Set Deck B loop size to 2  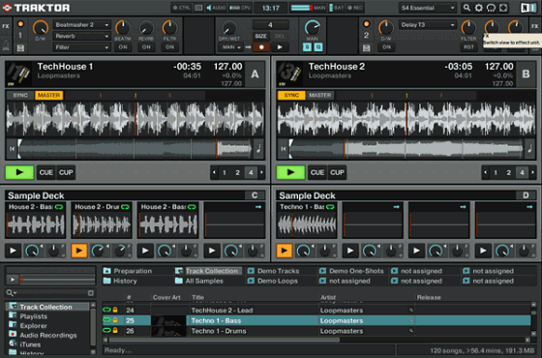pos(508,172)
